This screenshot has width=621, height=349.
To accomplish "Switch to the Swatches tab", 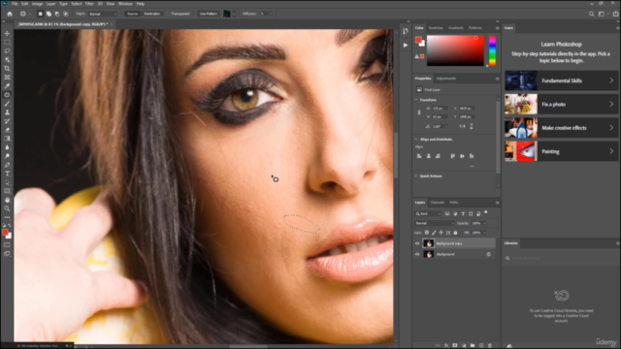I will pyautogui.click(x=436, y=28).
